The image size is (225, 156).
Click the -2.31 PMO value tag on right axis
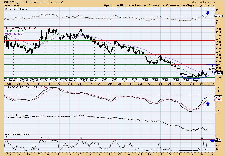(218, 97)
